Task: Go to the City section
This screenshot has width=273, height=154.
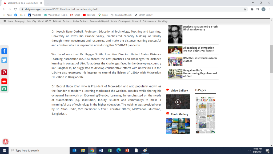Action: tap(34, 21)
